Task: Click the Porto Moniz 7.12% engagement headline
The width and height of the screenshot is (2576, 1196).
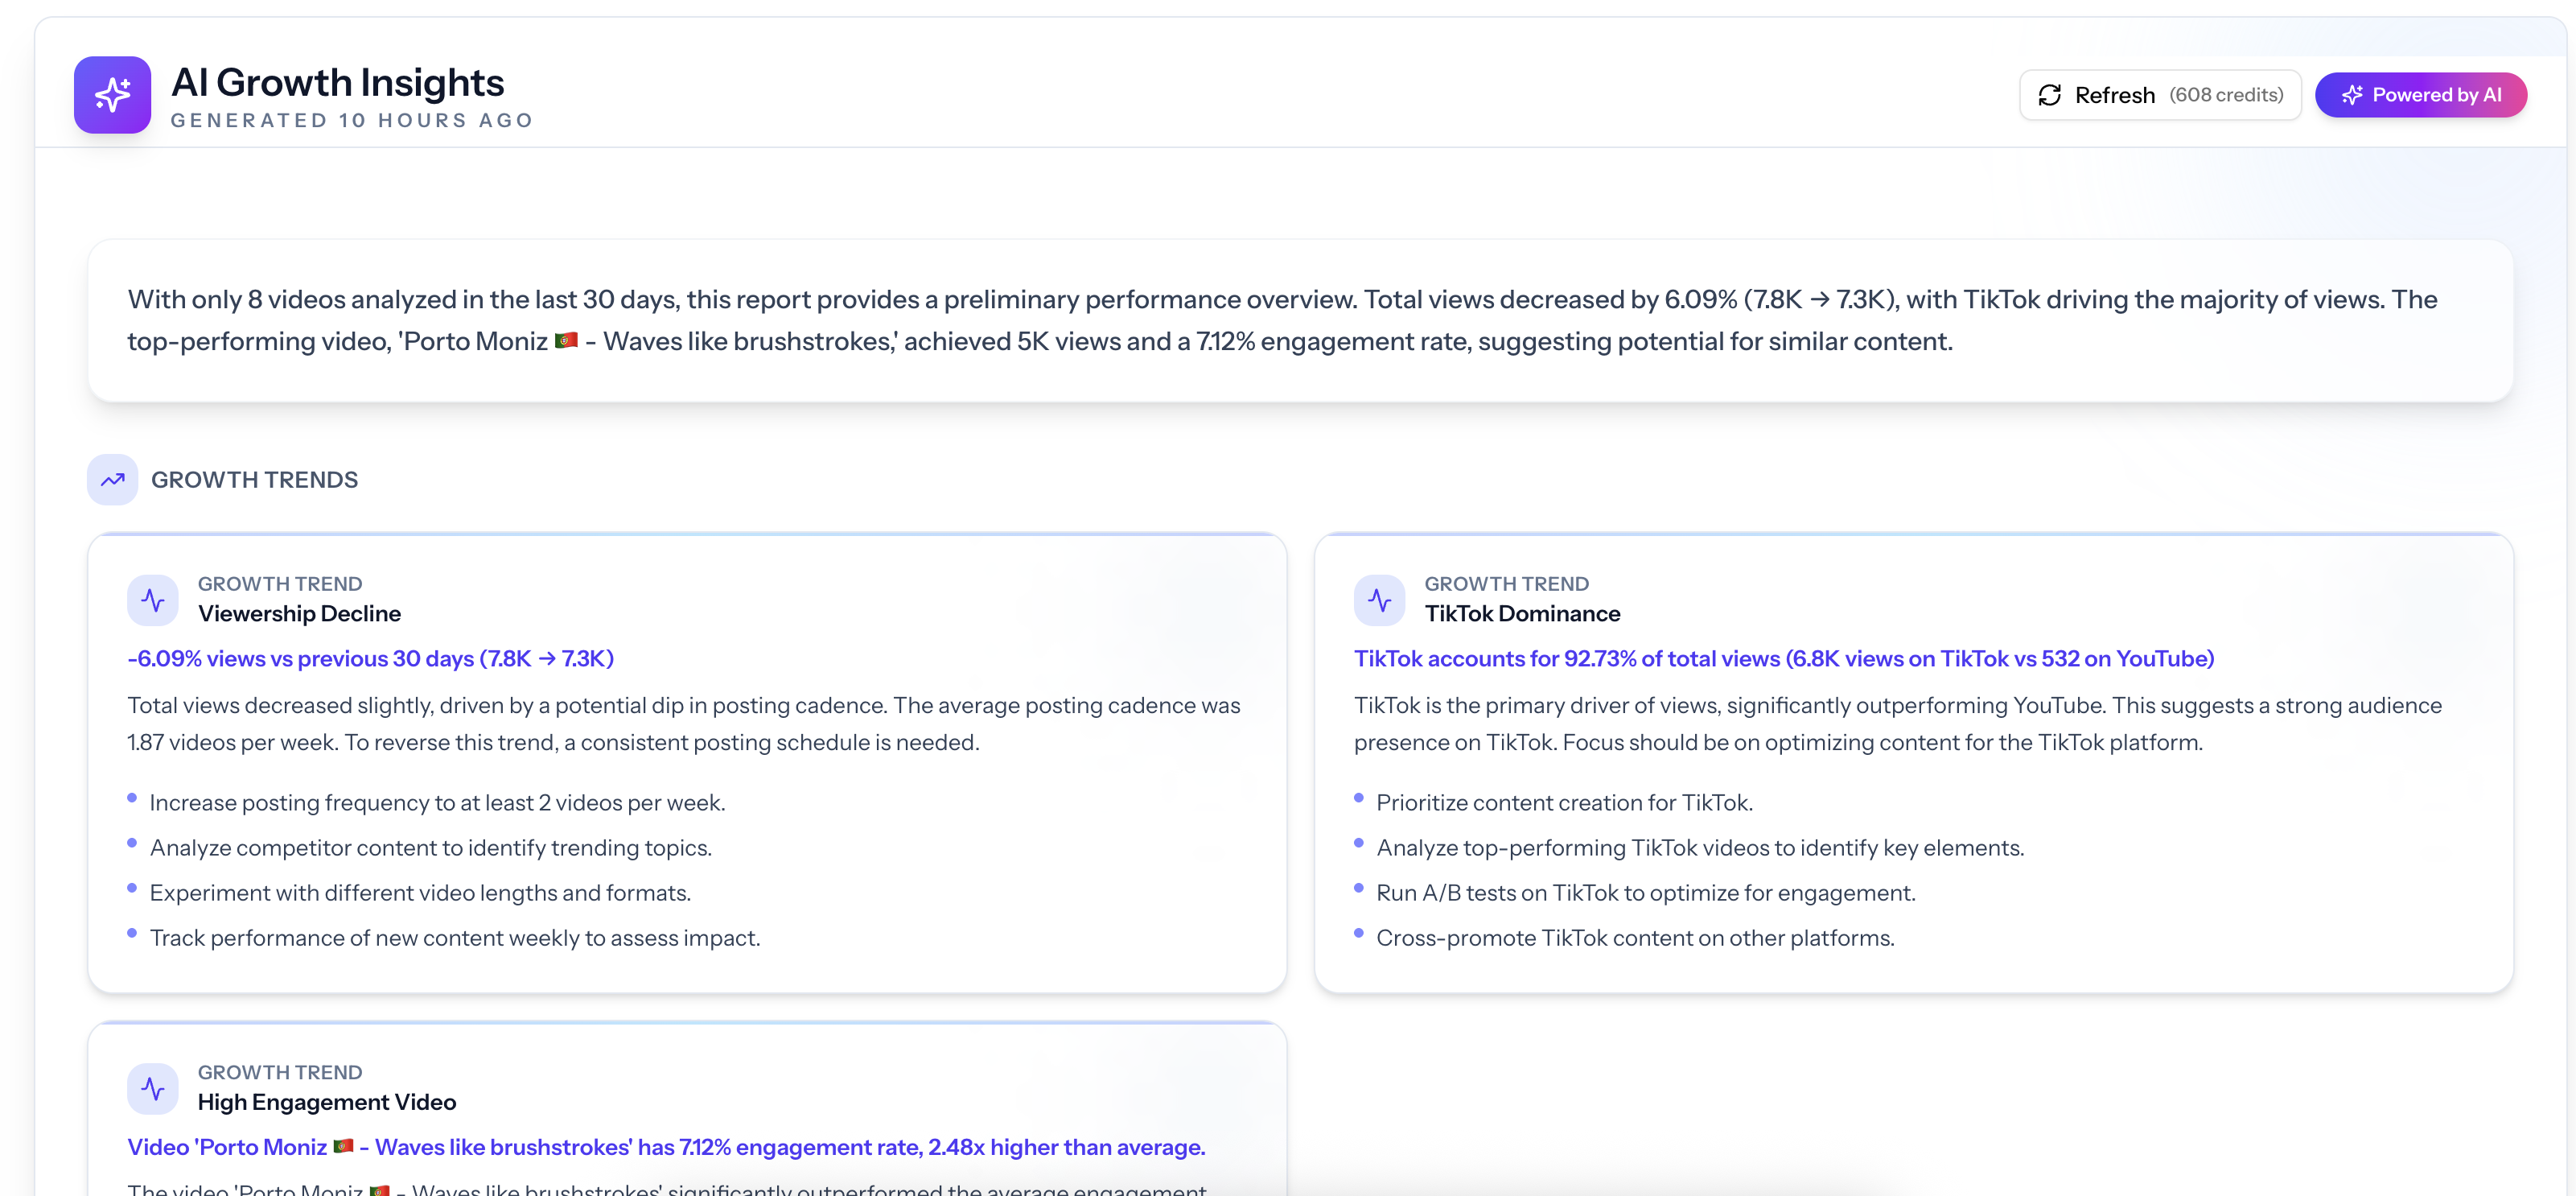Action: point(666,1147)
